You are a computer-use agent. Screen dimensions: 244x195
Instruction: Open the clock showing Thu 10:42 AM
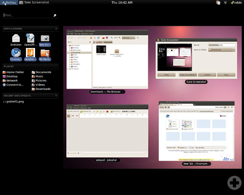(122, 3)
